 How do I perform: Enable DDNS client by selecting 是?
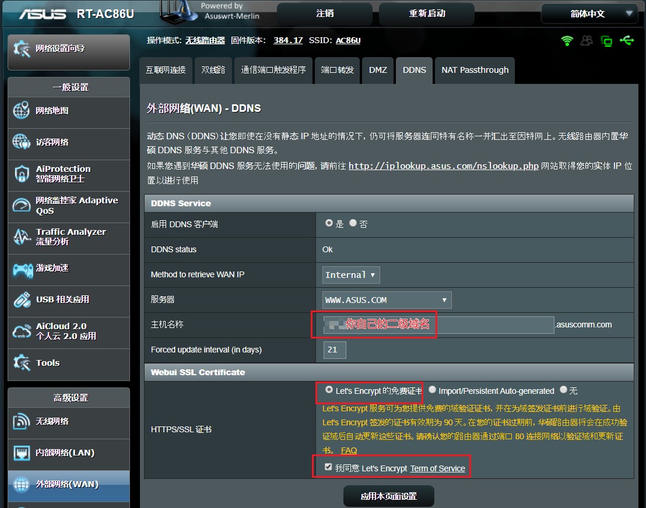pyautogui.click(x=328, y=223)
